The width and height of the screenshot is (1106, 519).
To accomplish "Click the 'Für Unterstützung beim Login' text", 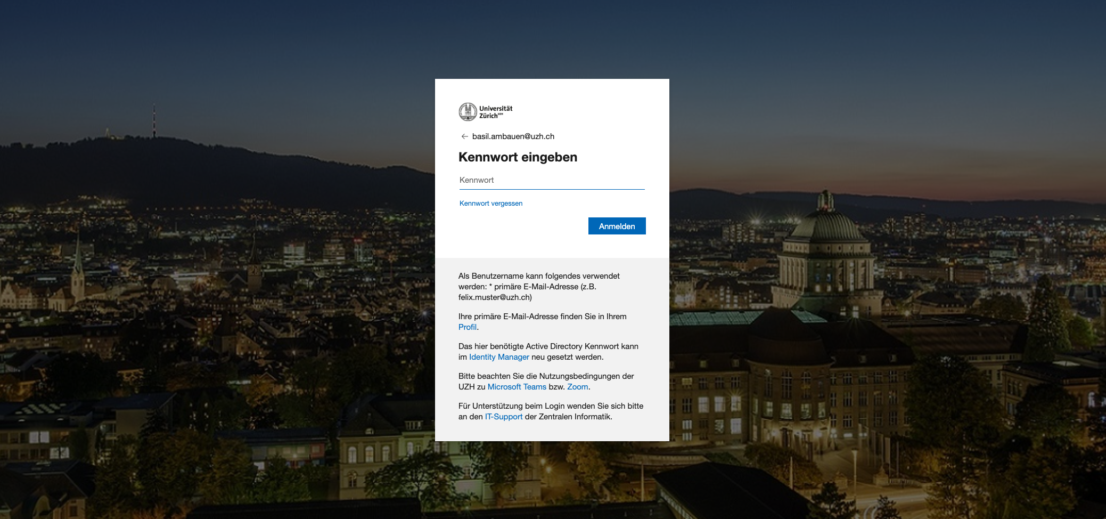I will point(551,406).
